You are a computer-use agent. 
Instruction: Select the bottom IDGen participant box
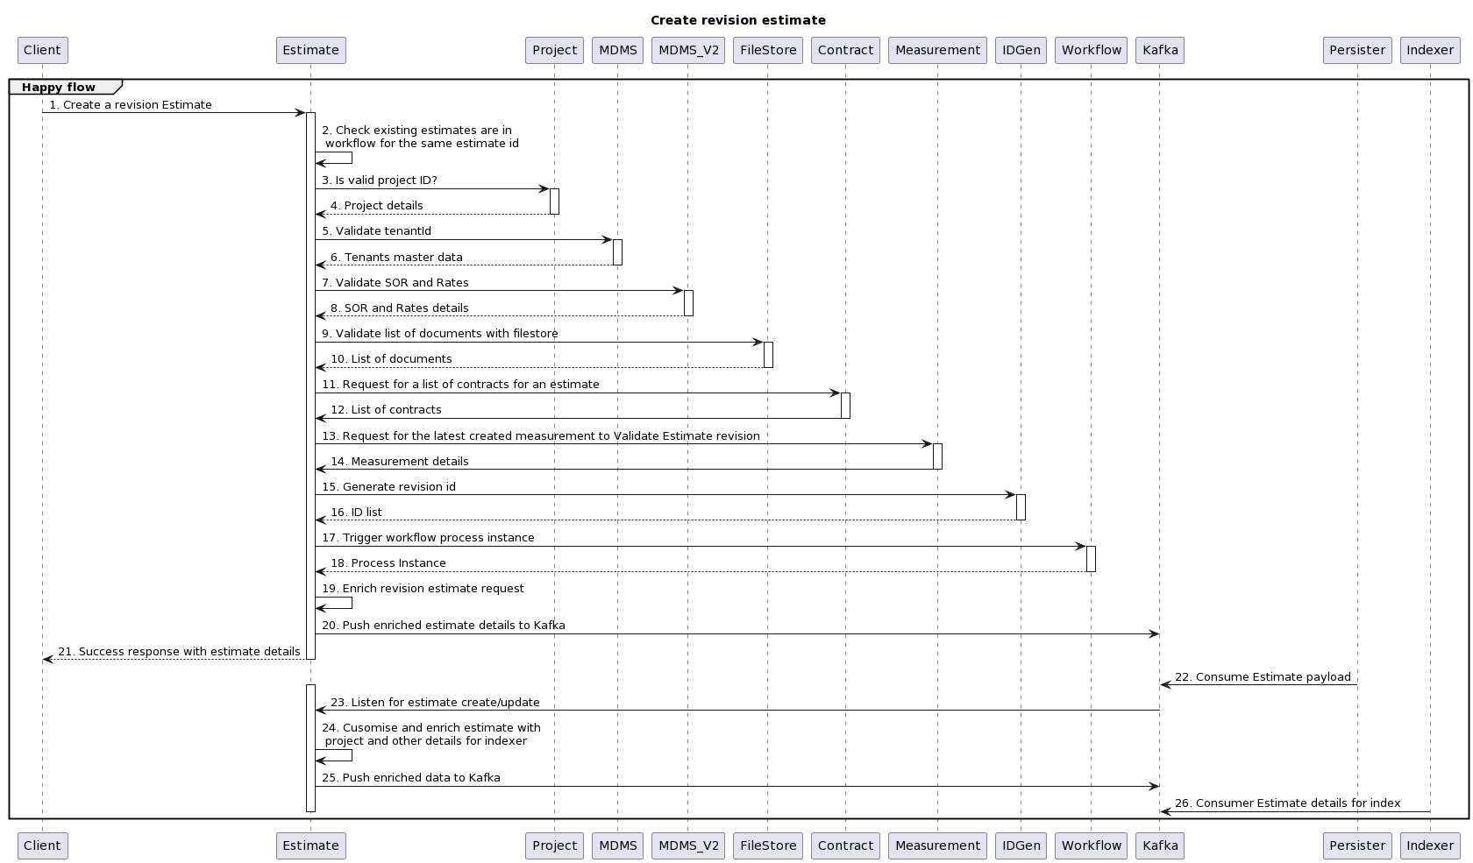(x=1021, y=845)
